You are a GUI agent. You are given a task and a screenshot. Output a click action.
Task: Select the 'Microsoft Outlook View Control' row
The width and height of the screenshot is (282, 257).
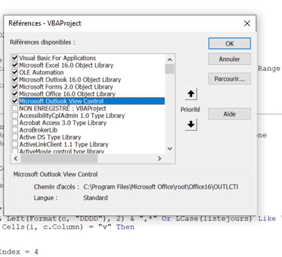pos(92,101)
